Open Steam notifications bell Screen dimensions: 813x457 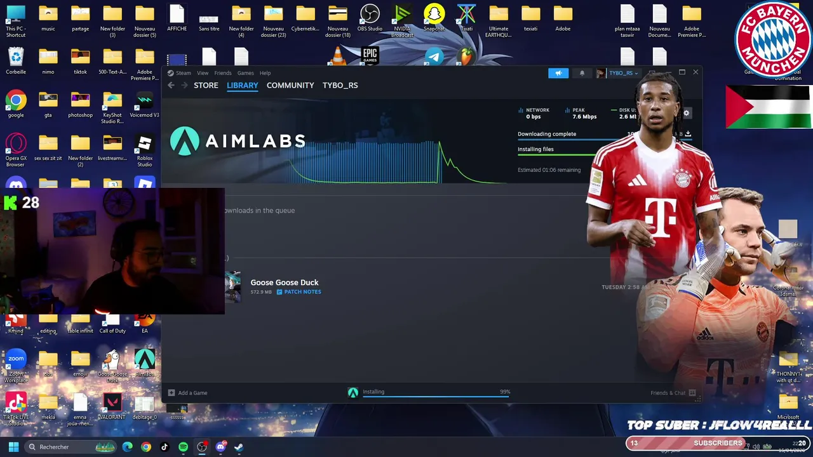pos(582,73)
